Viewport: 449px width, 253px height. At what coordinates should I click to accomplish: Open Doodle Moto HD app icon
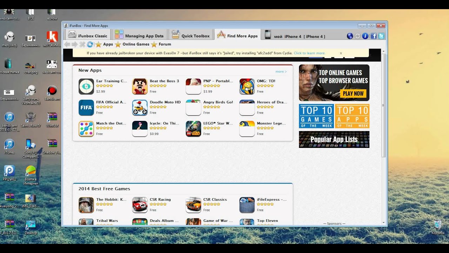tap(140, 108)
